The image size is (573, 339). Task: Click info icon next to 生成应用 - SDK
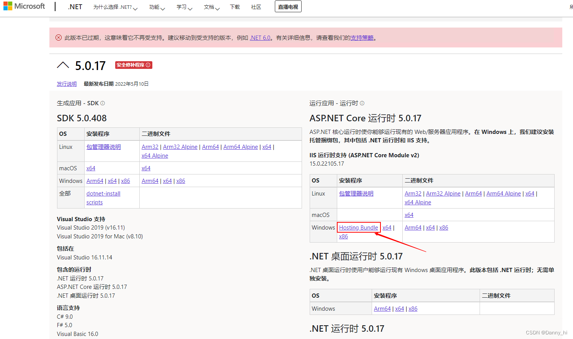click(x=103, y=103)
